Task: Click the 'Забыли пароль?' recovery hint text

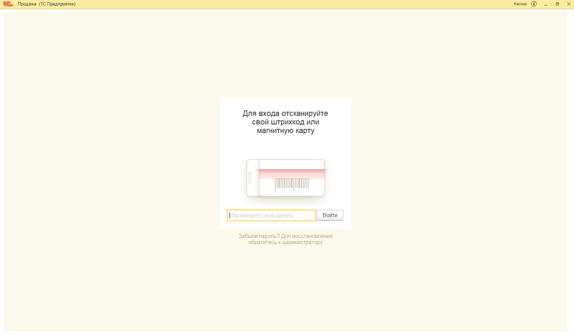Action: (x=286, y=239)
